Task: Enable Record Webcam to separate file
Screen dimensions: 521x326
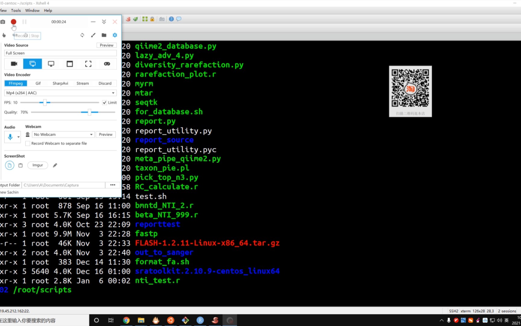Action: click(28, 143)
